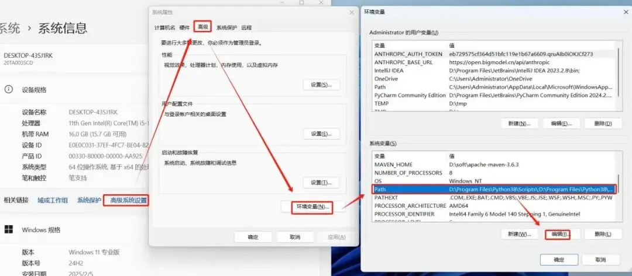Click the Windows 11 专业版 version text
Image resolution: width=632 pixels, height=276 pixels.
pos(94,252)
